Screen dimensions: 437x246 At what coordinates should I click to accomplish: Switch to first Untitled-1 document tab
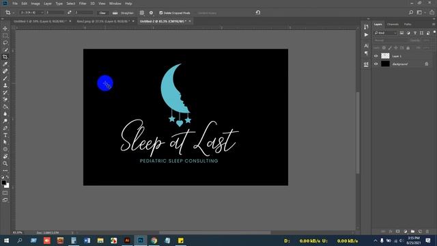point(40,21)
